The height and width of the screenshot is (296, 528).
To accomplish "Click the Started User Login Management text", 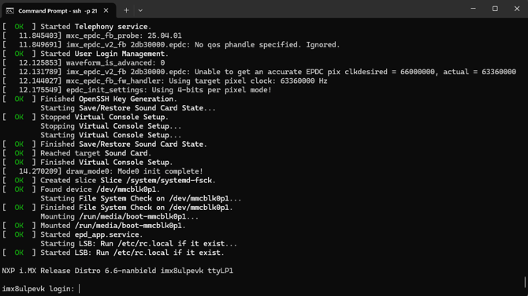I will 104,54.
